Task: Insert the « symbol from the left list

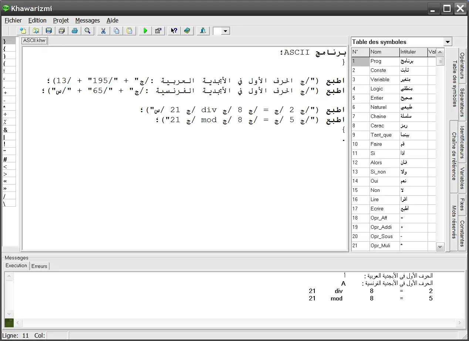Action: (9, 181)
